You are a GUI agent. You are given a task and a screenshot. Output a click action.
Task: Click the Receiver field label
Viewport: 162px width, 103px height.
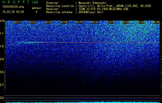click(x=52, y=9)
